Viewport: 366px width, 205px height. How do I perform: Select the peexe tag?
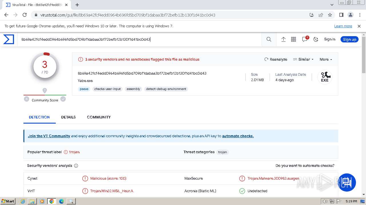pos(84,89)
